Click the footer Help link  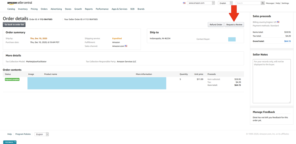coord(9,134)
